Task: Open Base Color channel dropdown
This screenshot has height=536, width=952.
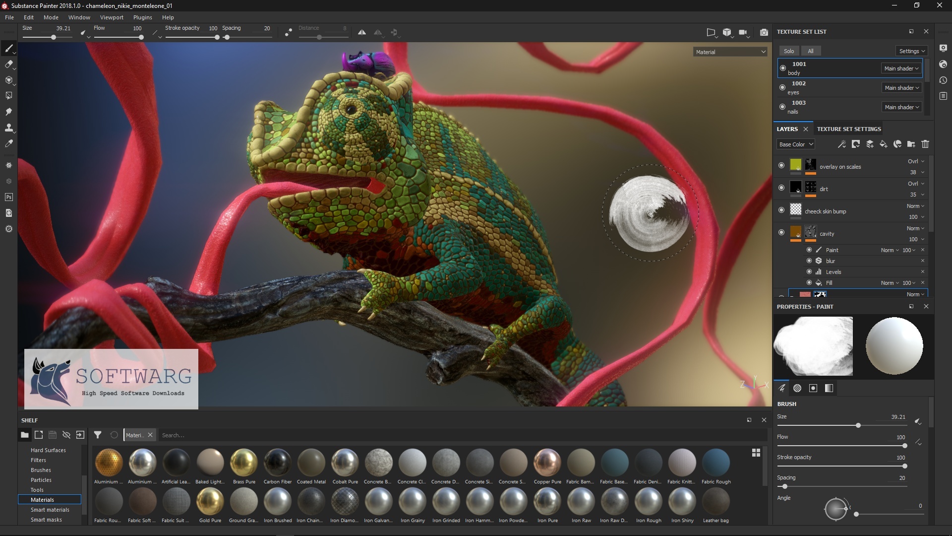Action: coord(795,144)
